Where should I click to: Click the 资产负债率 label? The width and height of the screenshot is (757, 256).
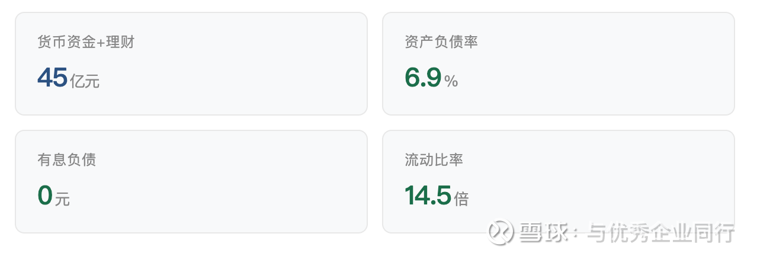pyautogui.click(x=441, y=42)
